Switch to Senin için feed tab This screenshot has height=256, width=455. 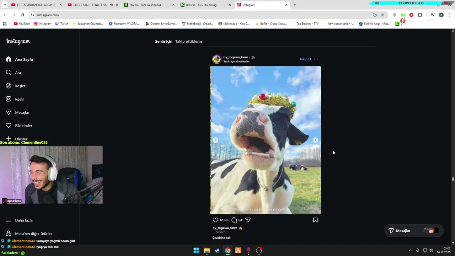tap(164, 41)
